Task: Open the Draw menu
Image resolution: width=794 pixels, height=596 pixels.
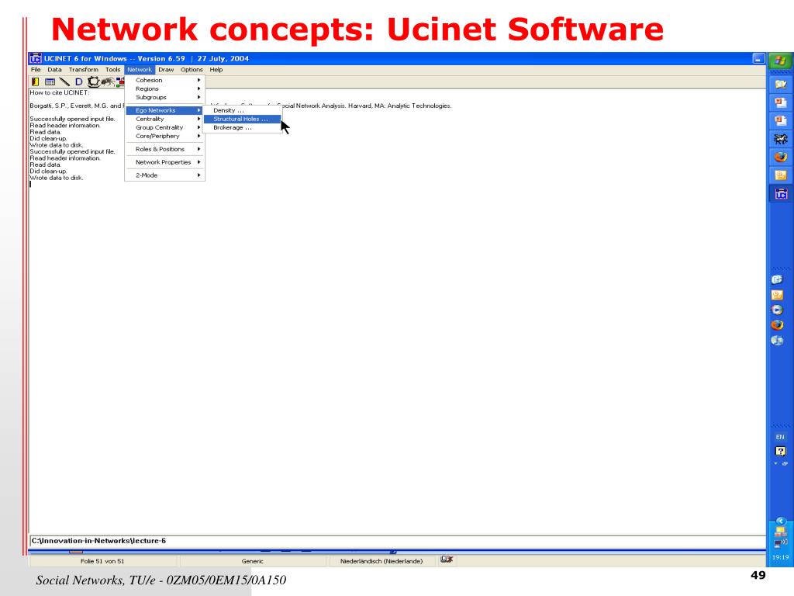Action: tap(166, 70)
